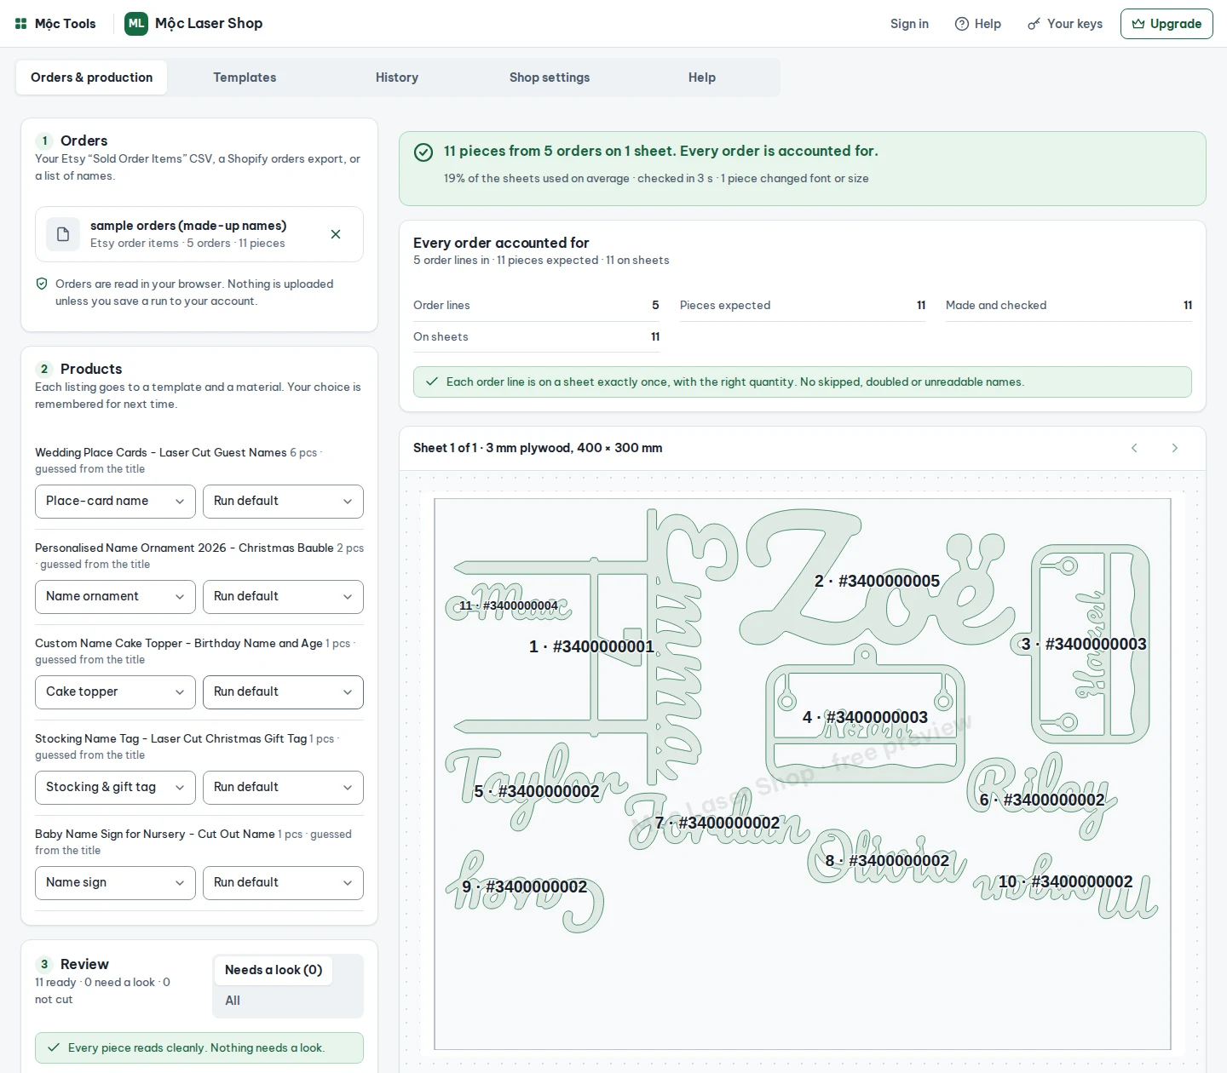Remove the sample orders file with X

[x=336, y=234]
